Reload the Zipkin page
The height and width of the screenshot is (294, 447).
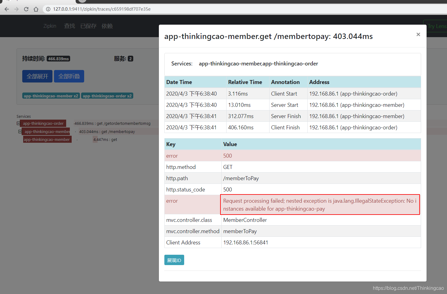(x=26, y=9)
